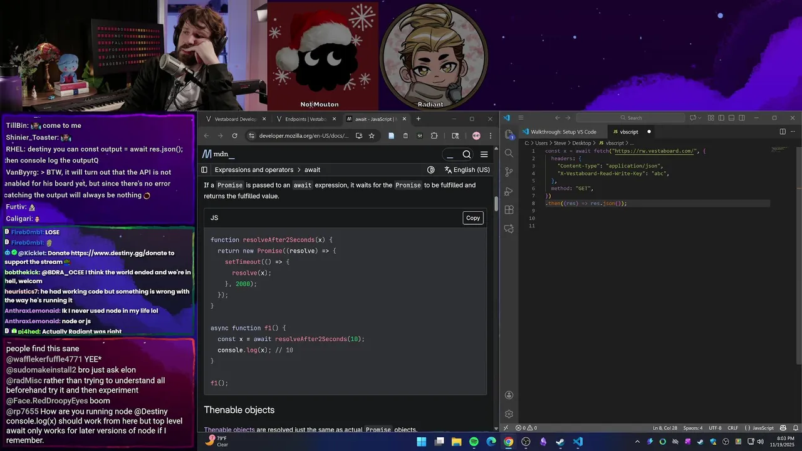Open Copilot chat icon in title bar
The height and width of the screenshot is (451, 802).
point(692,118)
